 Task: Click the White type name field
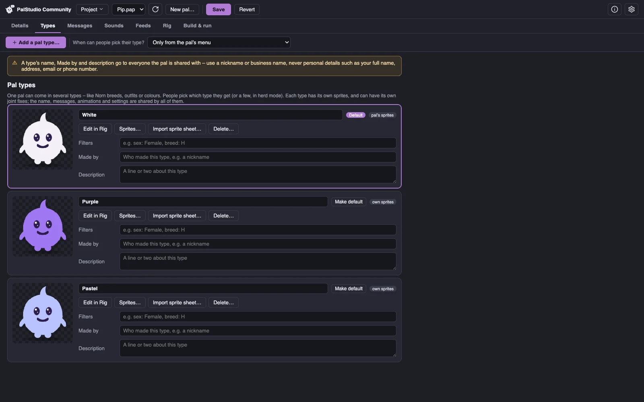[x=211, y=115]
